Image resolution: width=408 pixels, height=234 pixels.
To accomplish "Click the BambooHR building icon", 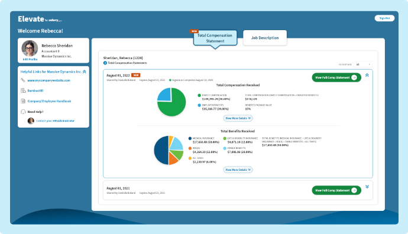I will click(23, 90).
